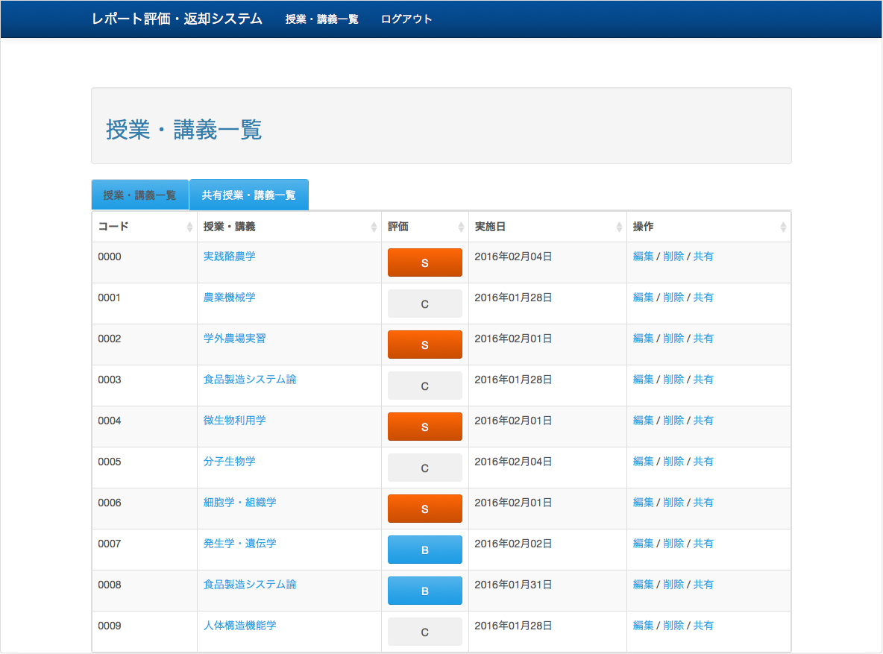
Task: Click 共有 for course 0005 分子生物学
Action: (x=703, y=462)
